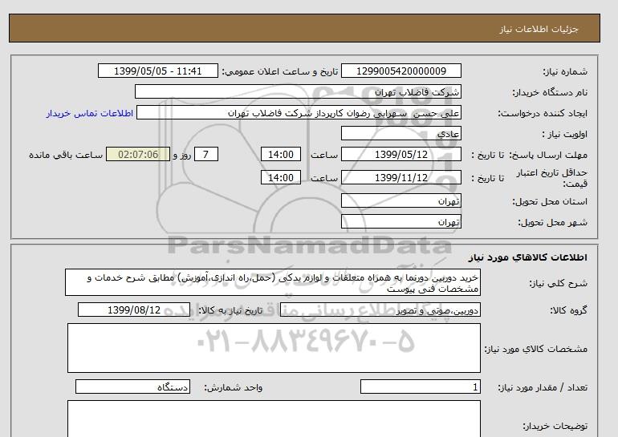Image resolution: width=618 pixels, height=437 pixels.
Task: Click the label اولویت نیاز
Action: (565, 134)
